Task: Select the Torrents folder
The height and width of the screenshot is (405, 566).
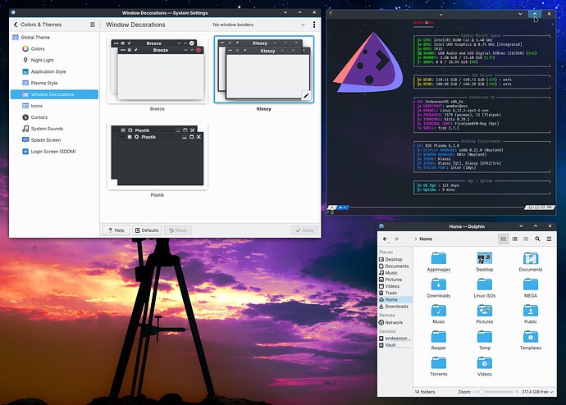Action: pos(439,366)
